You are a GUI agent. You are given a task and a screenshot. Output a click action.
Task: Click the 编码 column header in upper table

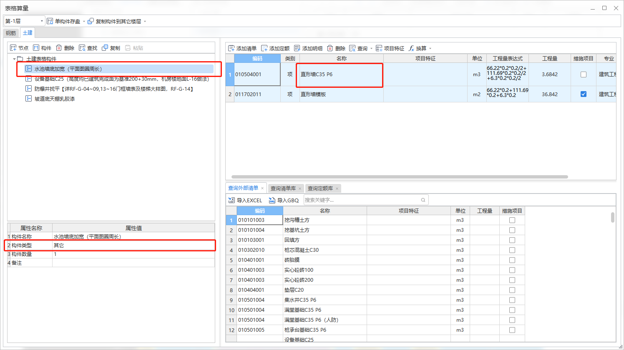pyautogui.click(x=257, y=58)
